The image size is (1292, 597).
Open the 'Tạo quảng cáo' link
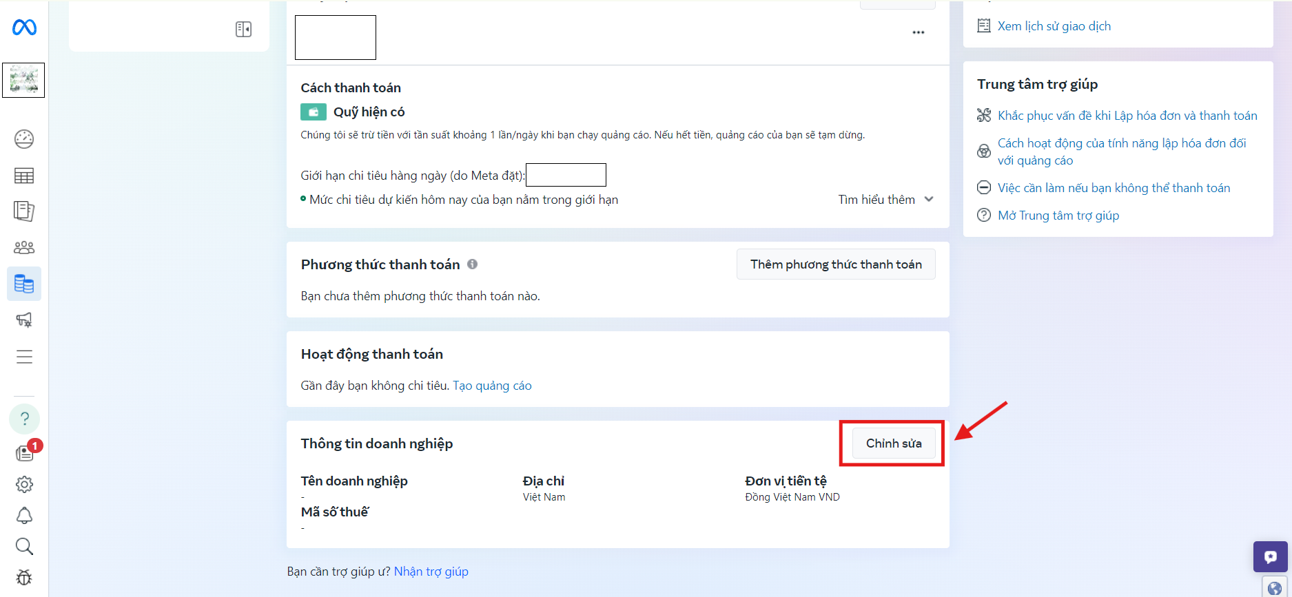point(492,386)
